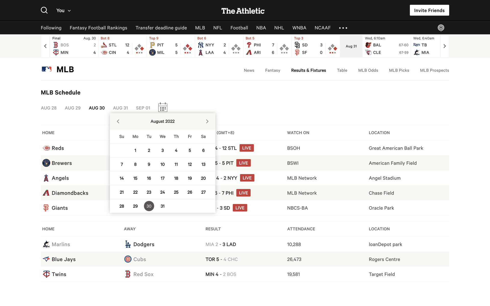The height and width of the screenshot is (306, 490).
Task: Switch to the MLB Odds tab
Action: point(368,70)
